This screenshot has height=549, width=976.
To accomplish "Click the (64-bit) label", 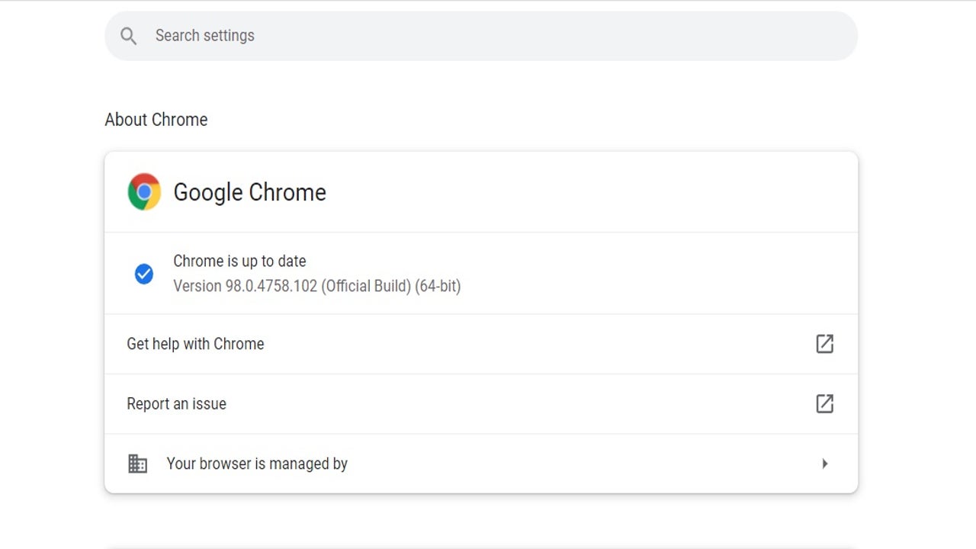I will point(438,286).
